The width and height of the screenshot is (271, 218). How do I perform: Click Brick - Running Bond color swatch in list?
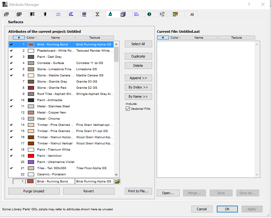point(31,44)
